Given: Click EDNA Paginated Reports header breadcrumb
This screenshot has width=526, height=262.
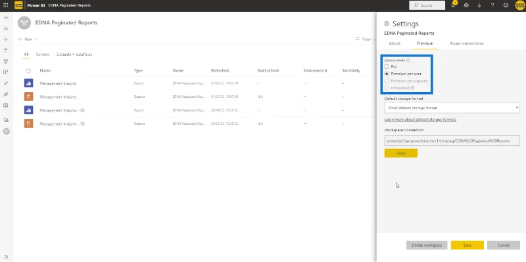Looking at the screenshot, I should click(70, 5).
